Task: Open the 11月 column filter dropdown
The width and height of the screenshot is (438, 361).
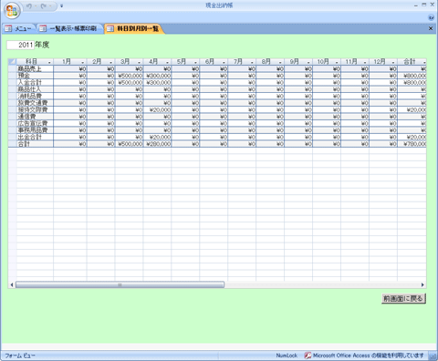Action: pyautogui.click(x=365, y=62)
